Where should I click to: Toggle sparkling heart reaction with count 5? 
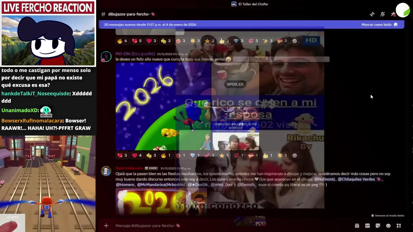point(136,41)
